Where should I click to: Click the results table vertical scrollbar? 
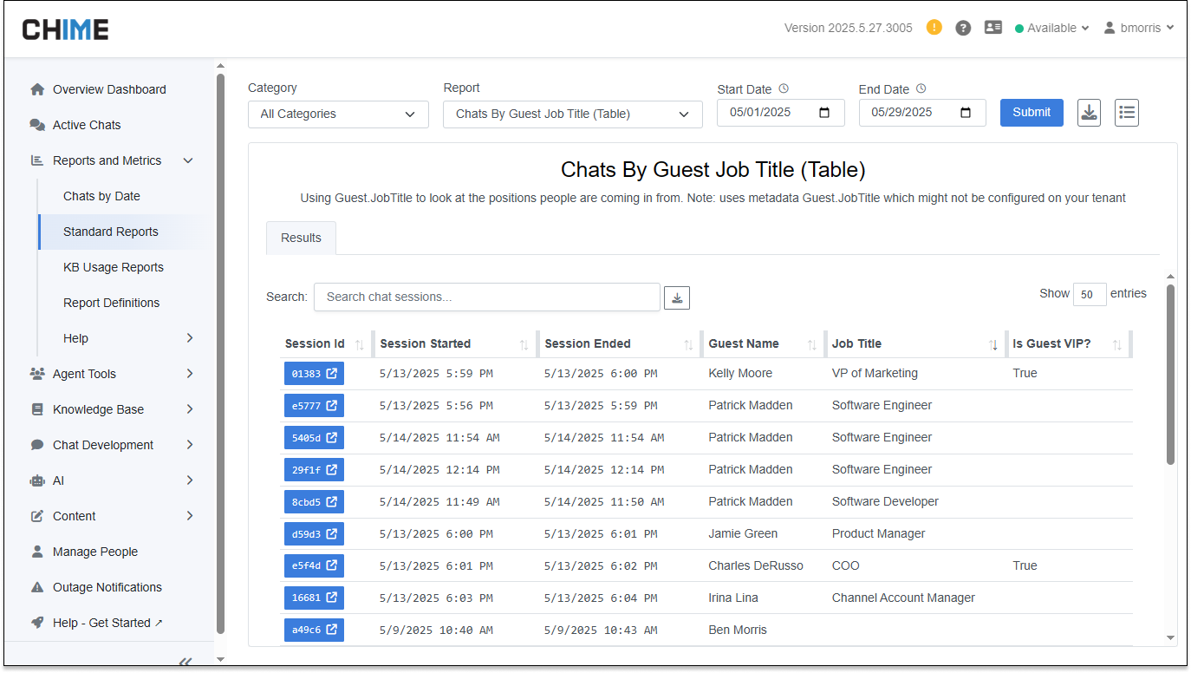click(x=1170, y=375)
